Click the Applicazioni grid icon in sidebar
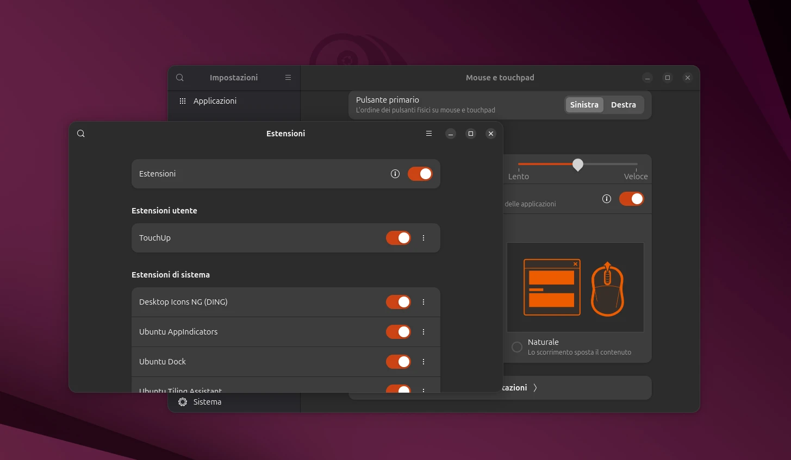The width and height of the screenshot is (791, 460). click(x=182, y=100)
